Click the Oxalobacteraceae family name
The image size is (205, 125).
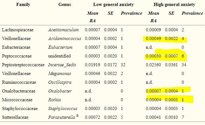19,91
